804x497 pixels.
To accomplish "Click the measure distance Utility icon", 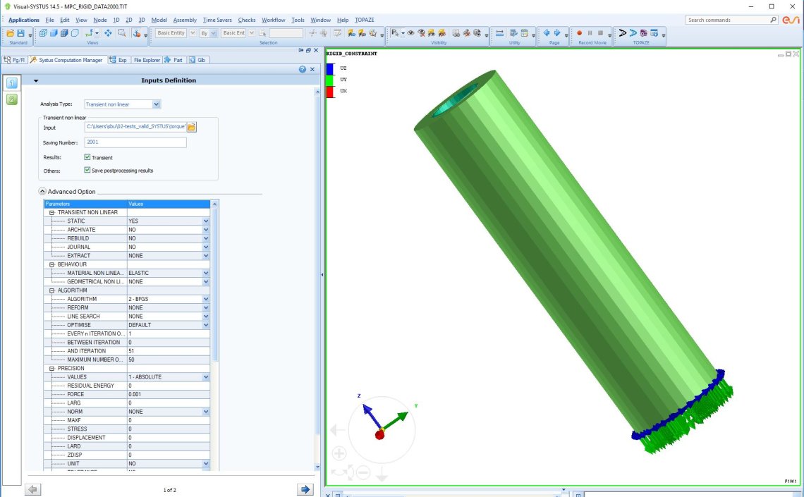I will click(x=499, y=33).
